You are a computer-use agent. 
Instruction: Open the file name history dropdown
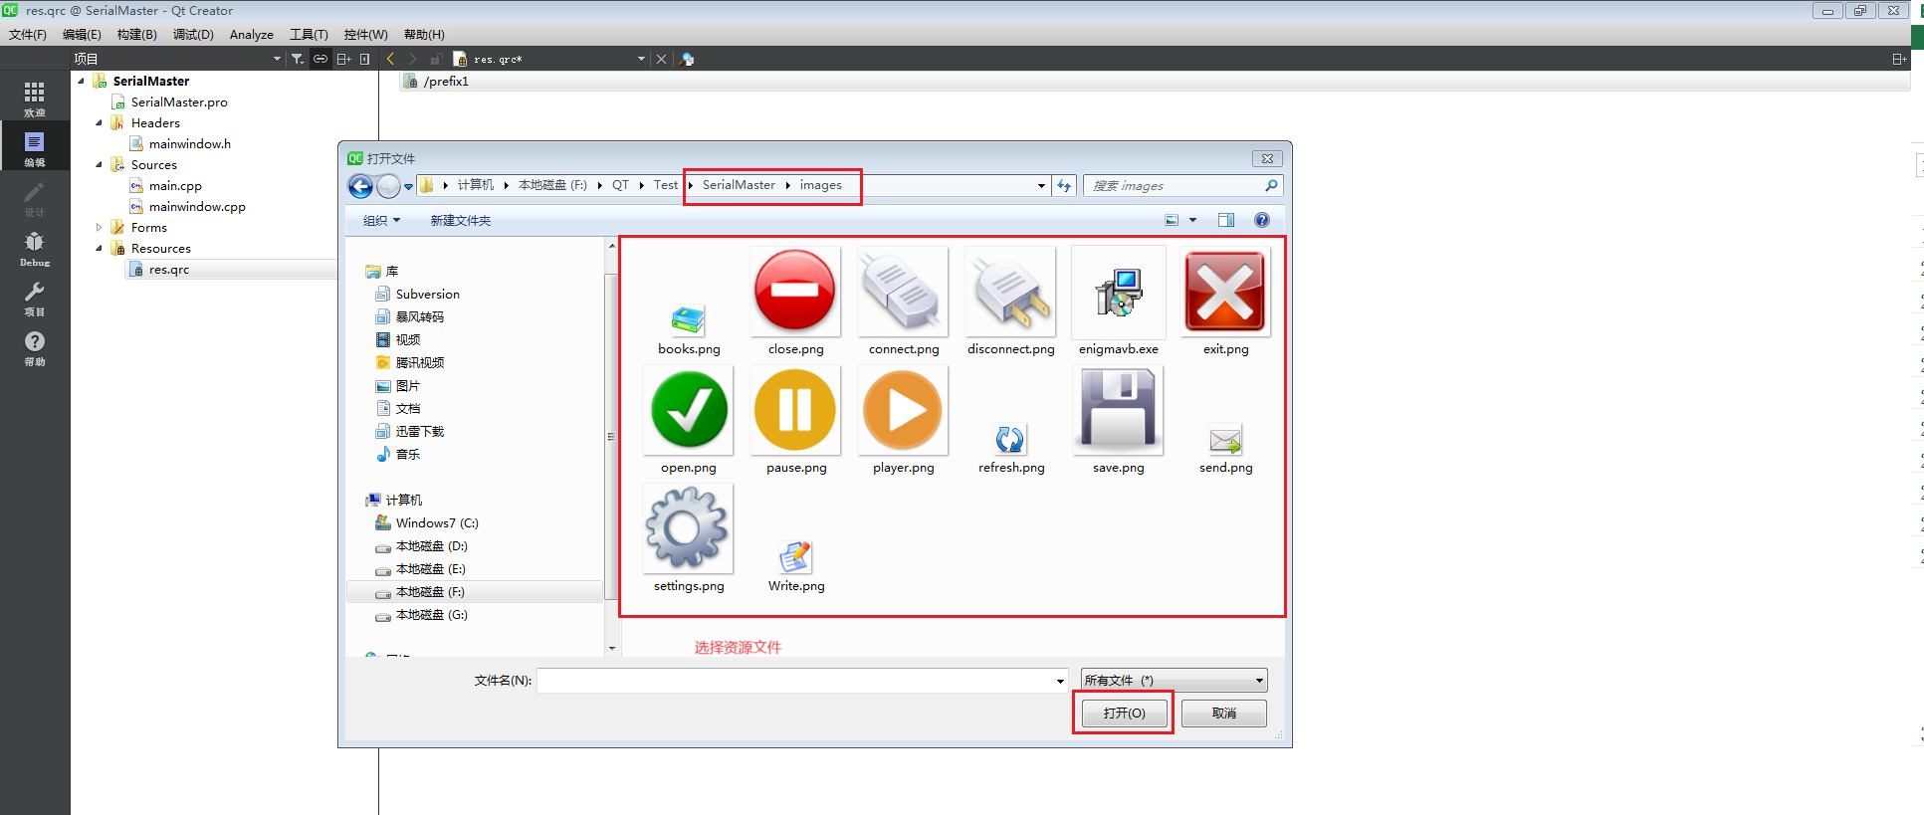coord(1060,681)
